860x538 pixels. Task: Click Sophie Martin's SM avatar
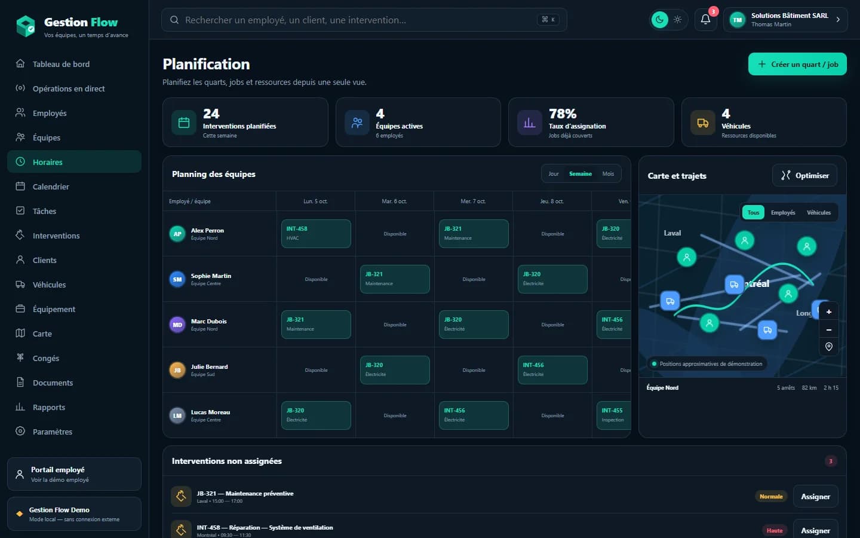point(177,279)
